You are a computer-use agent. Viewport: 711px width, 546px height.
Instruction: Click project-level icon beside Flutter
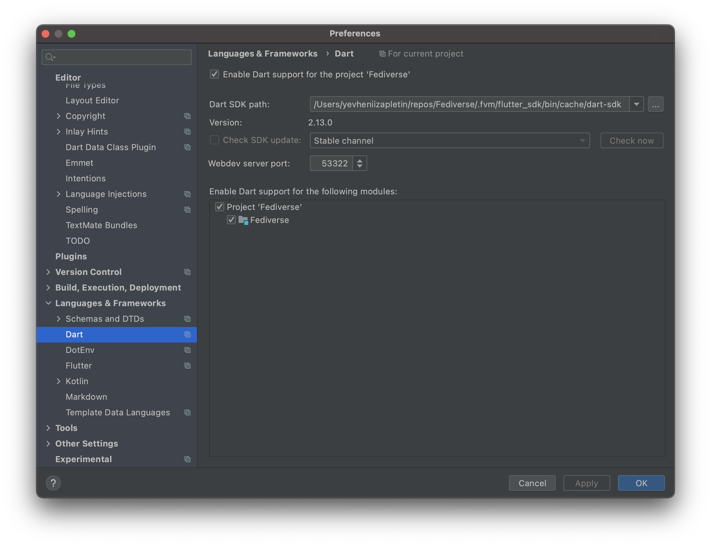(x=187, y=366)
